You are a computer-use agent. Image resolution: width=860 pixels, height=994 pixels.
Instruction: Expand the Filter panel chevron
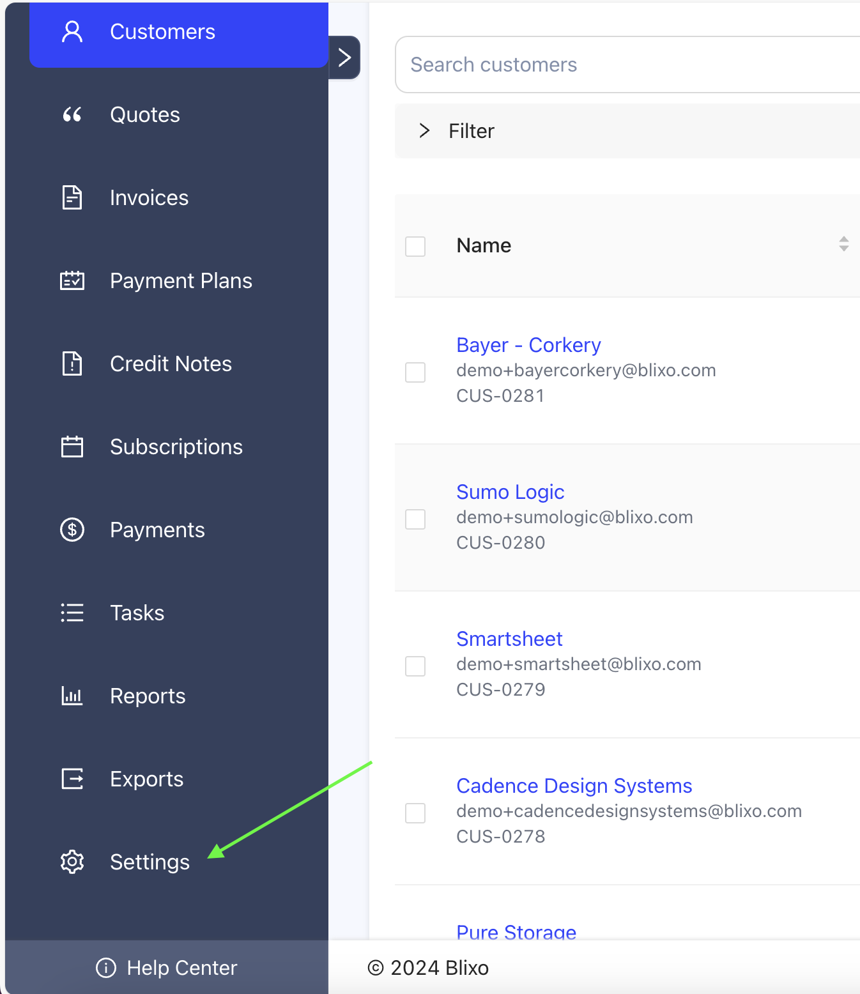pos(424,131)
